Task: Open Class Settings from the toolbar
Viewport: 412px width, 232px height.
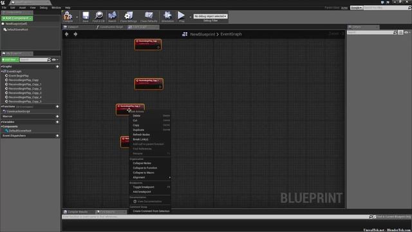Action: coord(129,16)
